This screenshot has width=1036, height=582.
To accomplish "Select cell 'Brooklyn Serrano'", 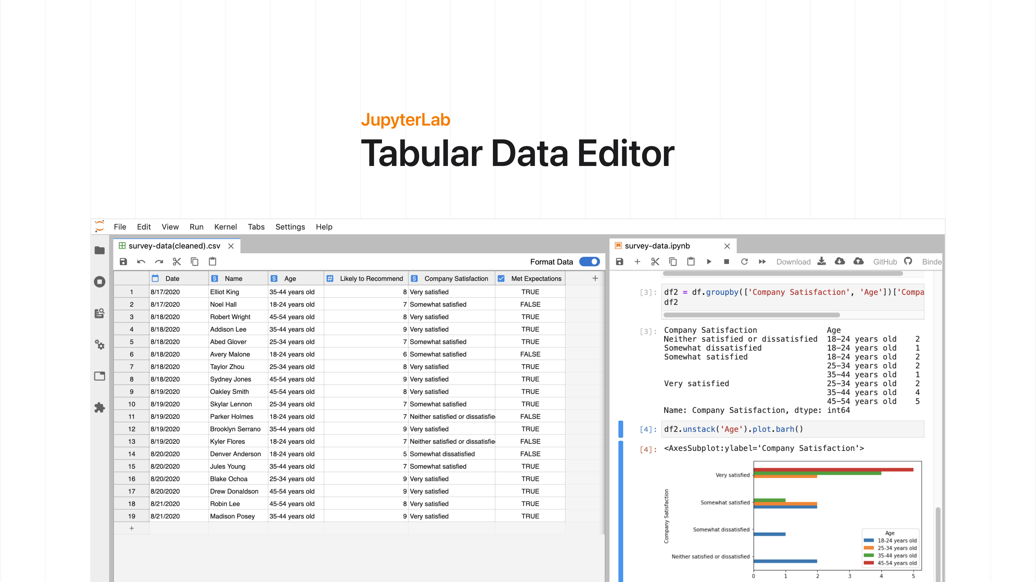I will pyautogui.click(x=238, y=429).
